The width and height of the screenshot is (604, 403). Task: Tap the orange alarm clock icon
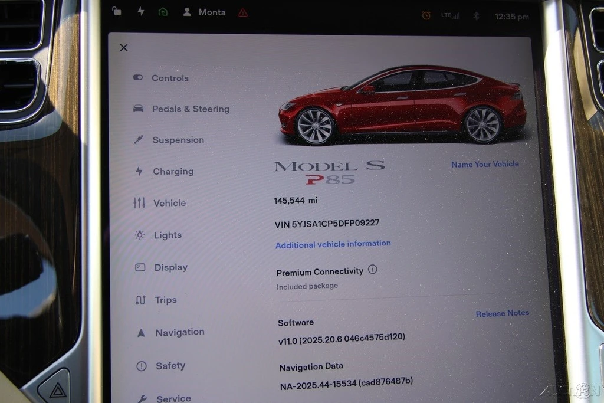click(x=426, y=15)
